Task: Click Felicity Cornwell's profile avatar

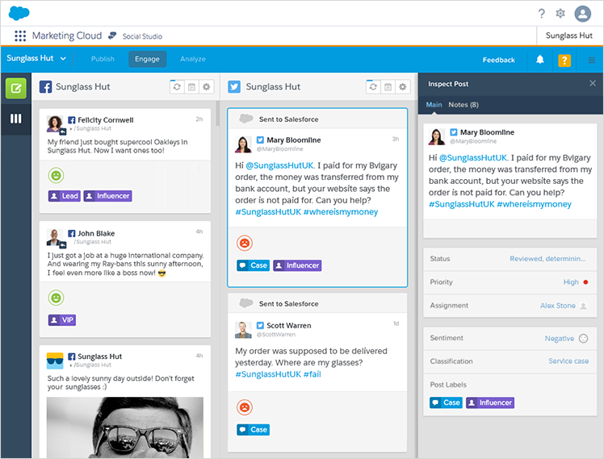Action: point(55,123)
